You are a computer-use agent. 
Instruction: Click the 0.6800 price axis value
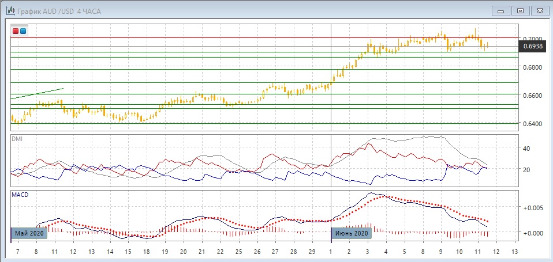533,67
